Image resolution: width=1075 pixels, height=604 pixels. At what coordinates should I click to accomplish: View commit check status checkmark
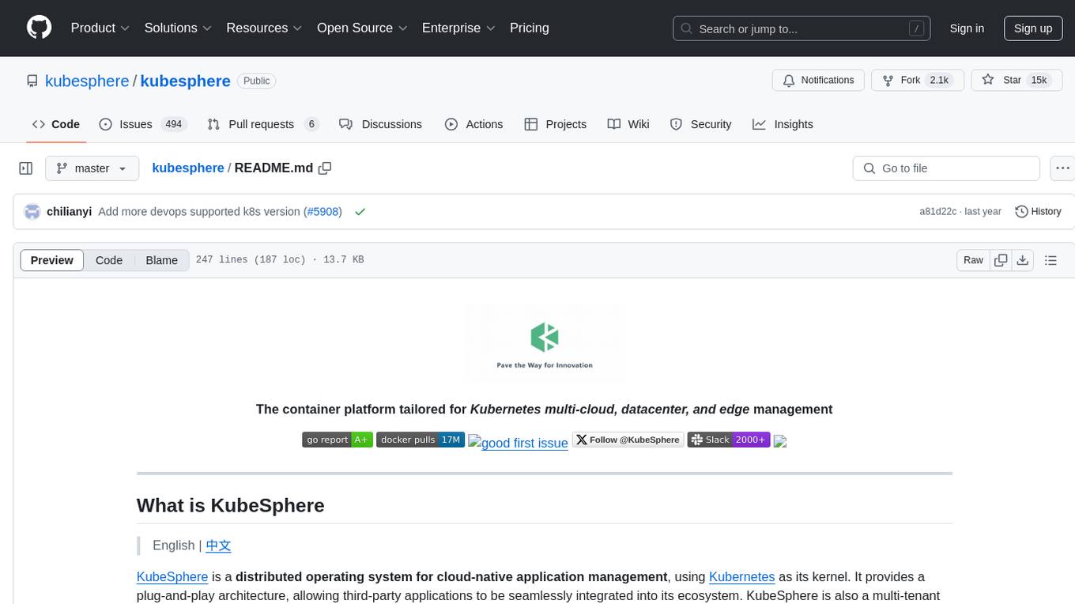pyautogui.click(x=360, y=212)
